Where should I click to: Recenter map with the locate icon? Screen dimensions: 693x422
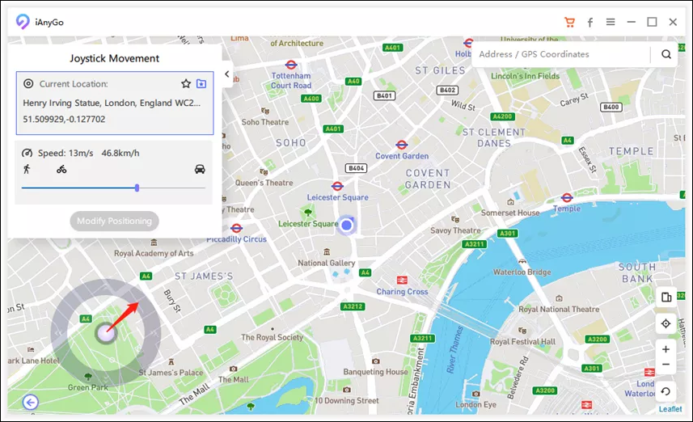click(x=666, y=323)
